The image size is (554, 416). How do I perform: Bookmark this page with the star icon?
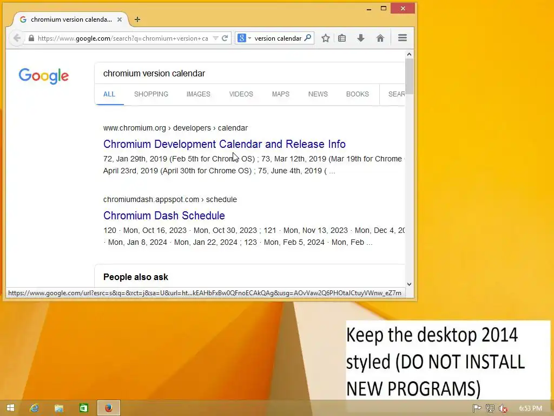pyautogui.click(x=326, y=38)
